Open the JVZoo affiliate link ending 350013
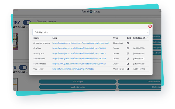This screenshot has width=175, height=109. coord(79,53)
